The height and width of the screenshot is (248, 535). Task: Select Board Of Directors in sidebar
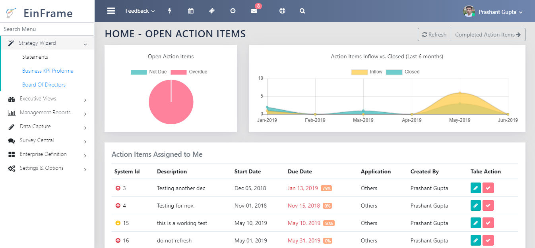tap(44, 85)
